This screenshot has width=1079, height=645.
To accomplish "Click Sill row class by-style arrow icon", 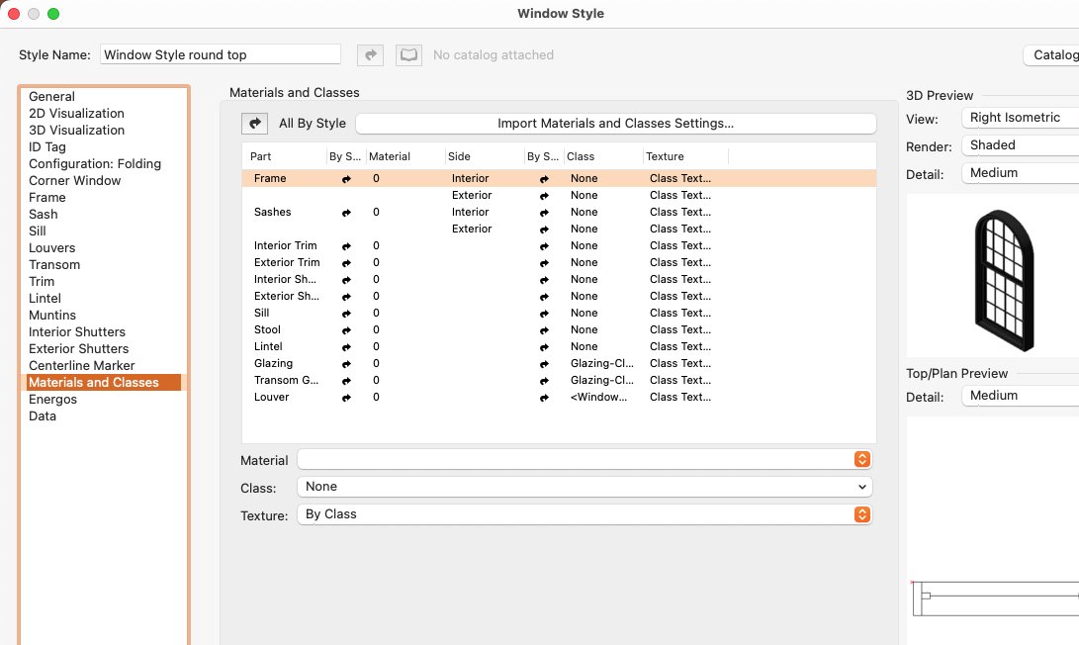I will [x=544, y=314].
